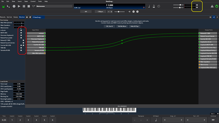Open the Tools menu

tap(40, 1)
